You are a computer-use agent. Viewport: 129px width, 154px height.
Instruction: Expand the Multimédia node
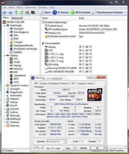point(5,95)
